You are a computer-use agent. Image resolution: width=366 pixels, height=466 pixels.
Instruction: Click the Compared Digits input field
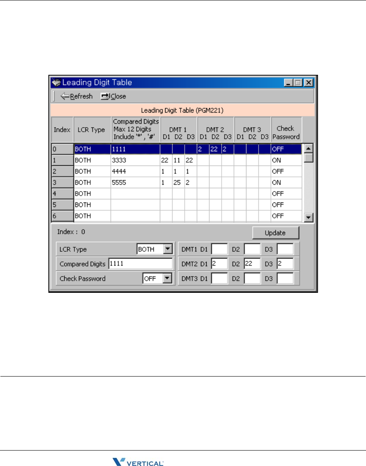click(140, 263)
